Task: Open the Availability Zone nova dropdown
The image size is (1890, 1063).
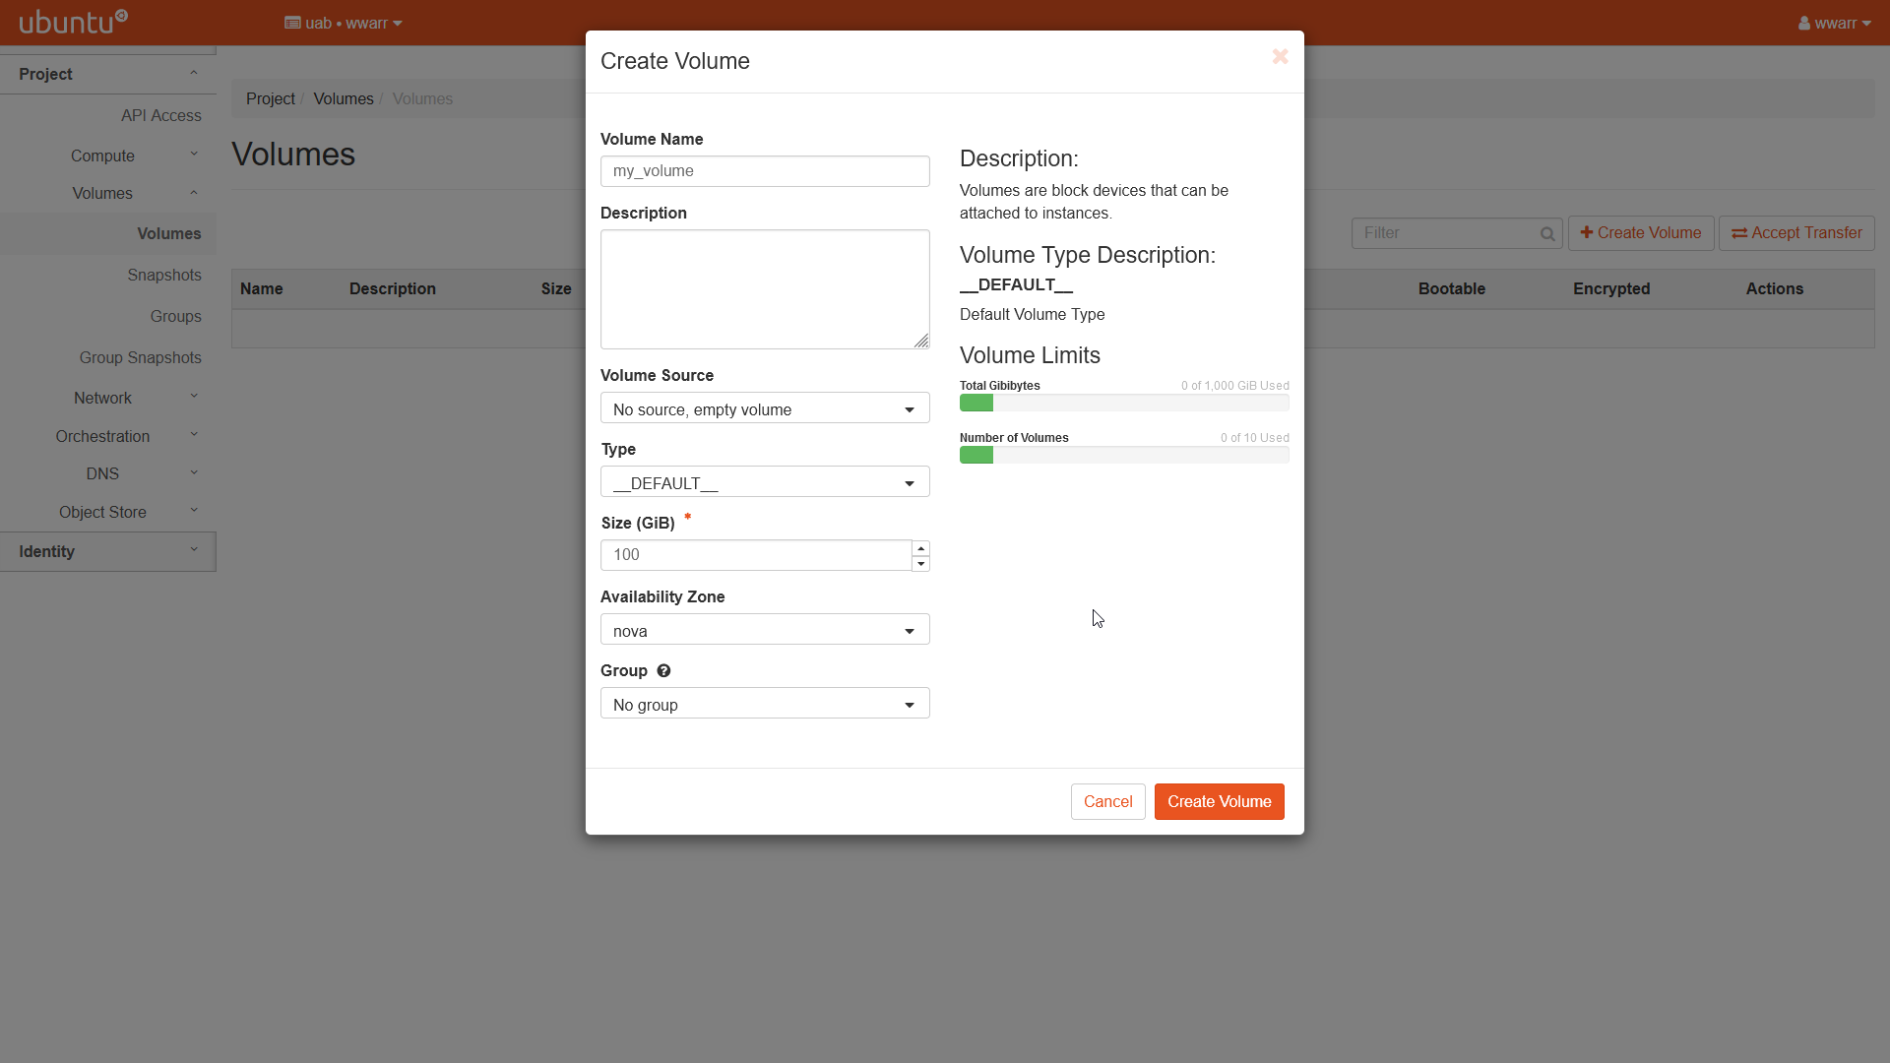Action: pos(765,630)
